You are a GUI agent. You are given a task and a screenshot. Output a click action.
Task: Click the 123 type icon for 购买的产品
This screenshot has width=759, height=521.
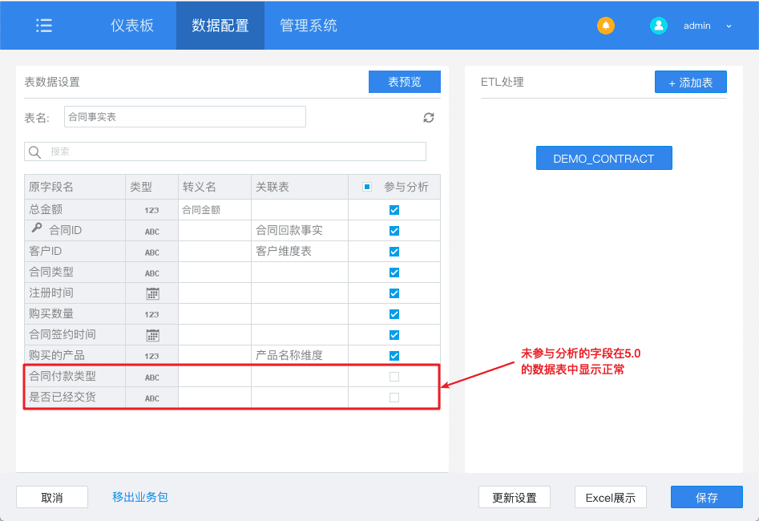coord(151,356)
